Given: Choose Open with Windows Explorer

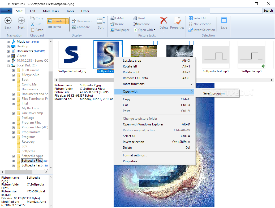Looking at the screenshot, I should 155,124.
